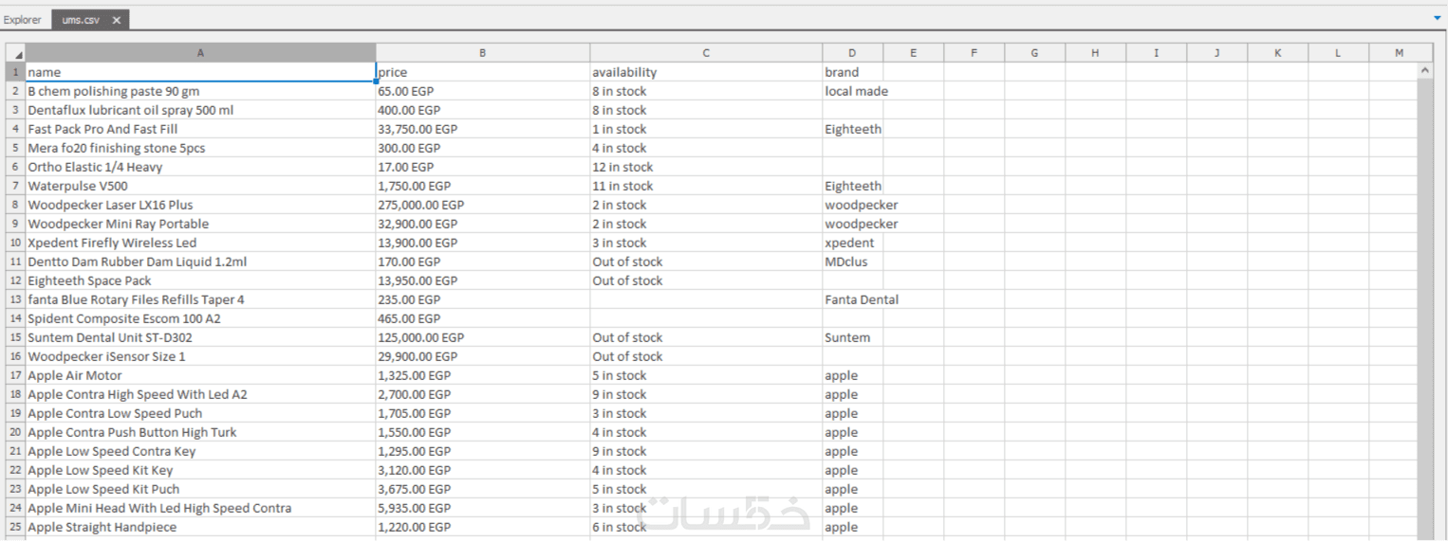The width and height of the screenshot is (1448, 541).
Task: Select column G header
Action: click(x=1034, y=53)
